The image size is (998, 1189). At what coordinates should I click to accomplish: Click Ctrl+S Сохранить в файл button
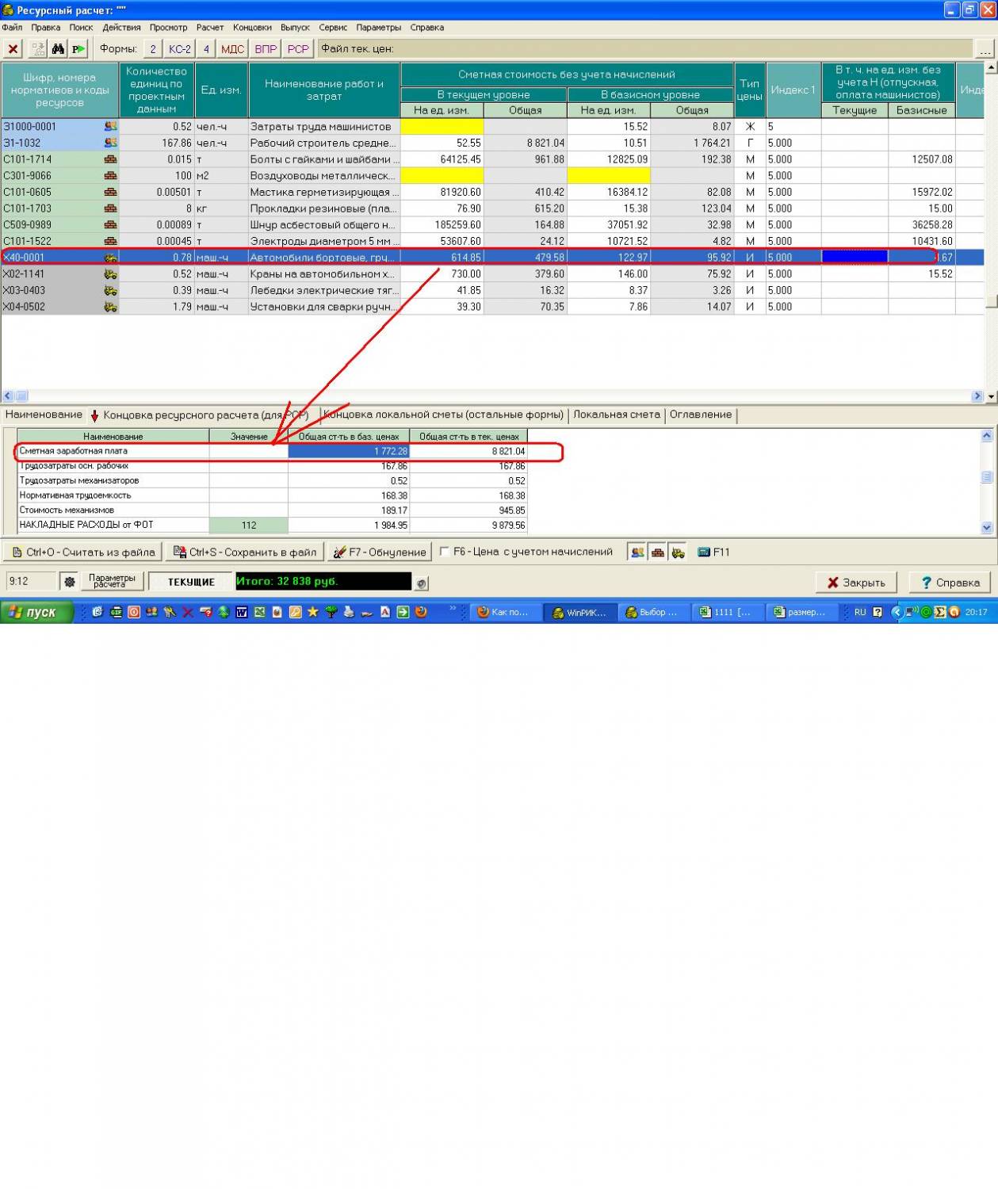[x=245, y=552]
